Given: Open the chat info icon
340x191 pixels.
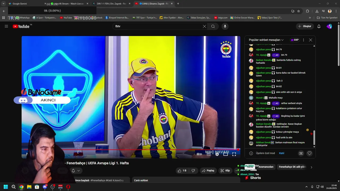Looking at the screenshot, I should click(251, 153).
